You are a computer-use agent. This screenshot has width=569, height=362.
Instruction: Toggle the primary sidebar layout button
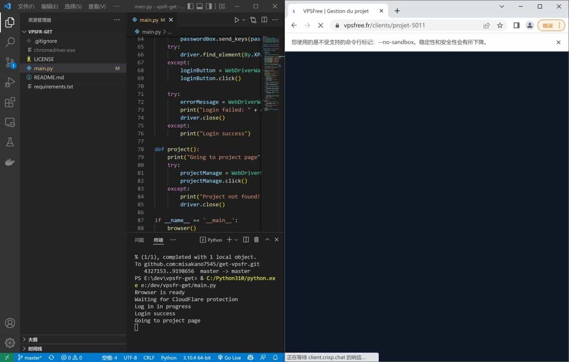[x=190, y=6]
